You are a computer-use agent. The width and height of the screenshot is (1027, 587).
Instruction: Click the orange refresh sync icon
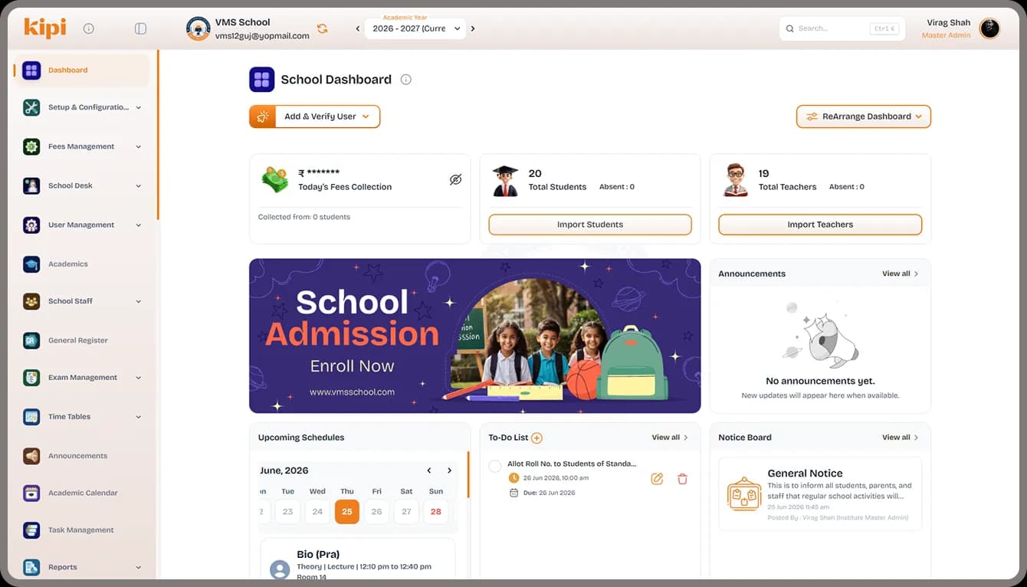(323, 28)
